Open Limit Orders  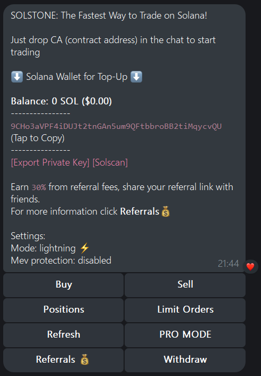(185, 310)
